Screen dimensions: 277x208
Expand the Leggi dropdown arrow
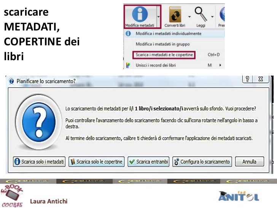coord(212,17)
